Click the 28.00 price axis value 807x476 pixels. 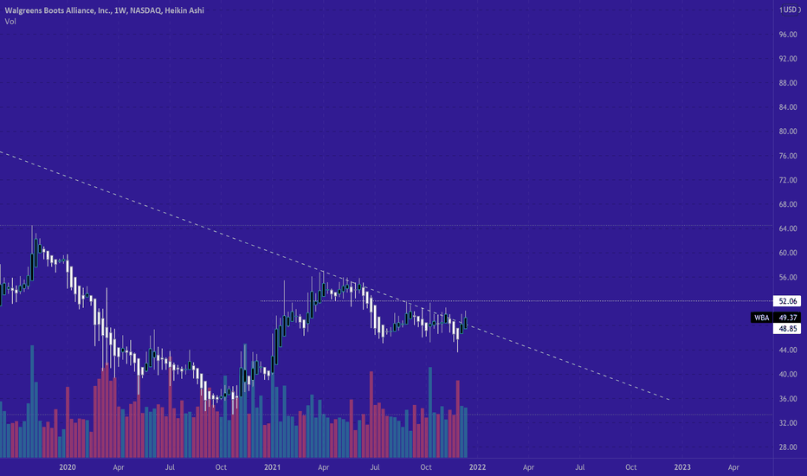tap(788, 447)
